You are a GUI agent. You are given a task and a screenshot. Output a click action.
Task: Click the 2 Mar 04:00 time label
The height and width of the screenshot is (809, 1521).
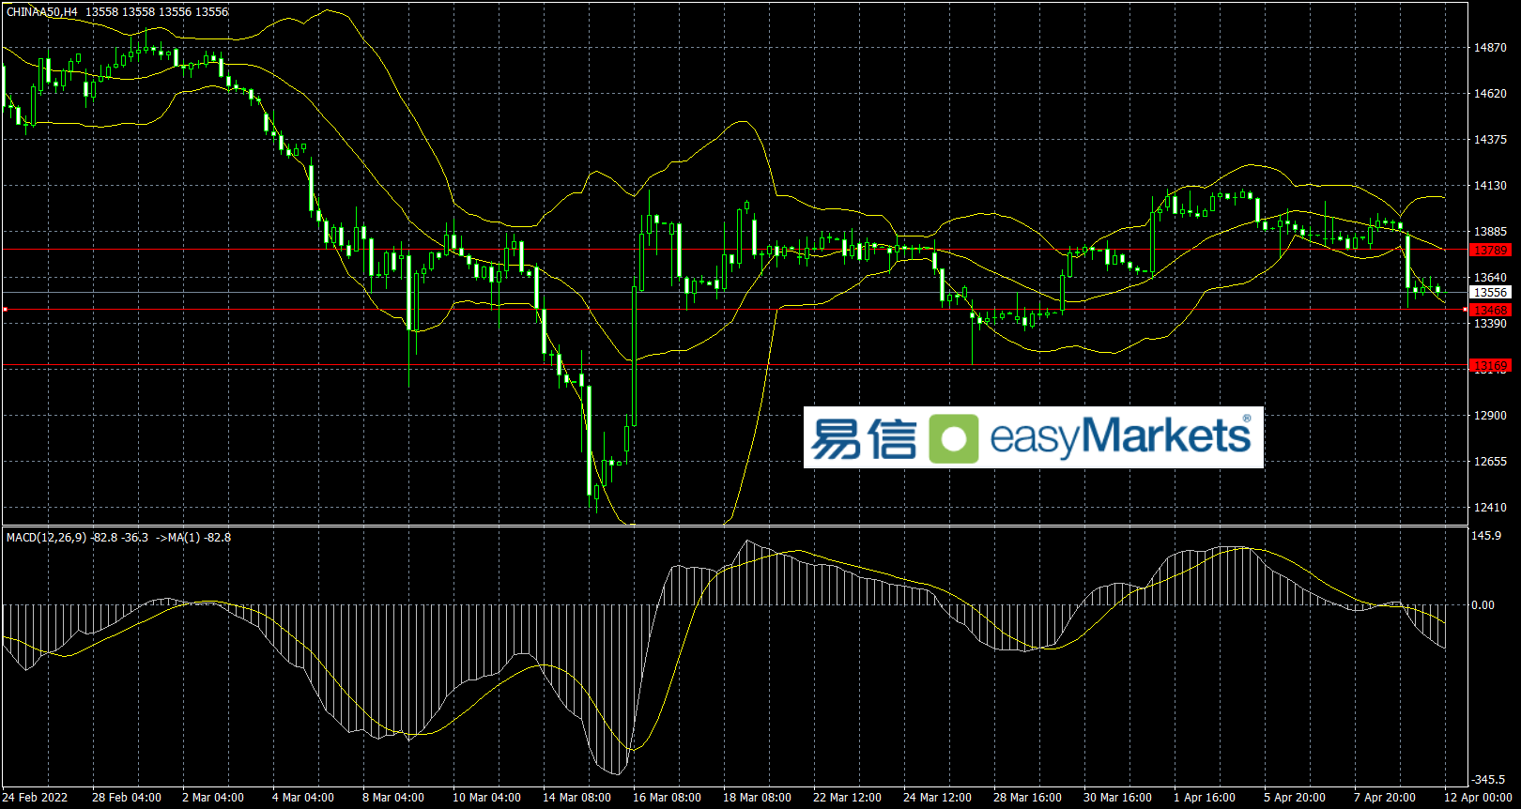tap(213, 798)
